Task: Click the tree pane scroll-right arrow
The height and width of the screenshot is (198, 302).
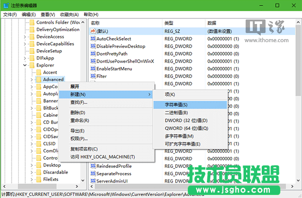Action: pyautogui.click(x=77, y=186)
